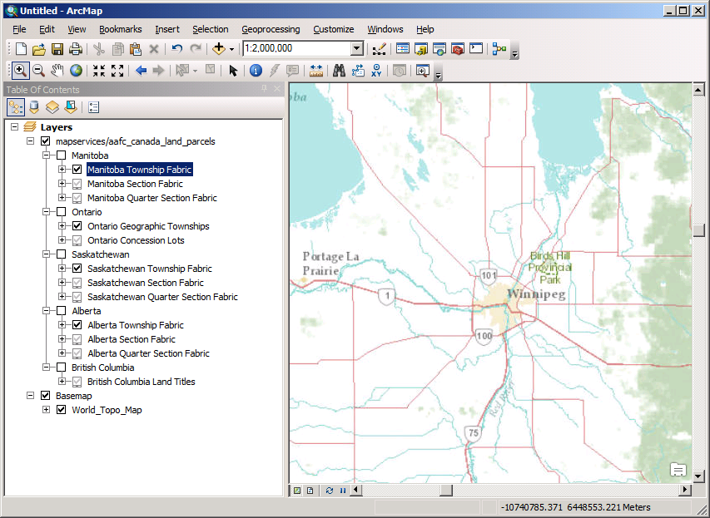The image size is (710, 518).
Task: Select the Measure ruler tool
Action: coord(316,70)
